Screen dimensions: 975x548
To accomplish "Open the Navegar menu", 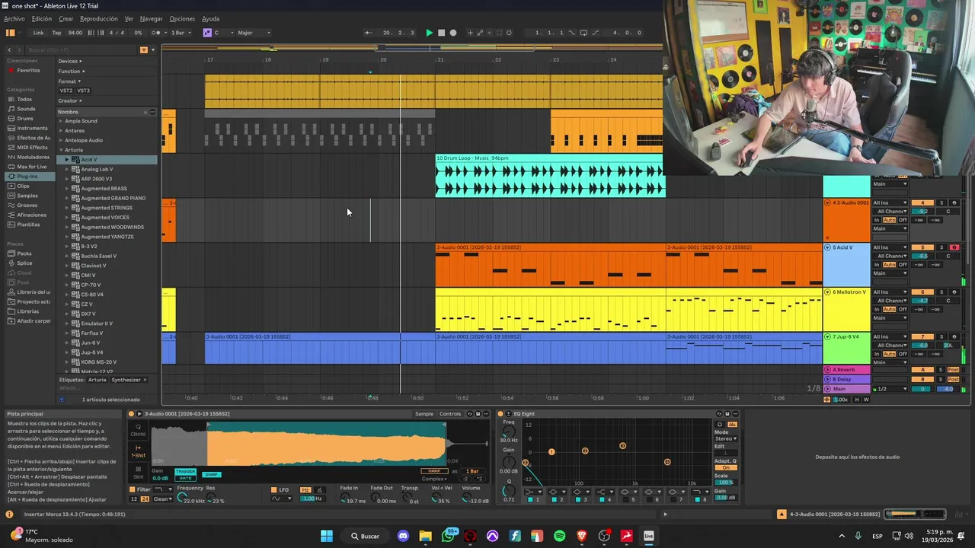I will point(151,18).
